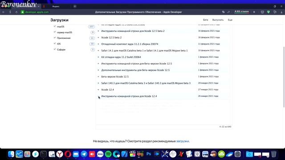Click Загрузки page heading

pyautogui.click(x=59, y=20)
